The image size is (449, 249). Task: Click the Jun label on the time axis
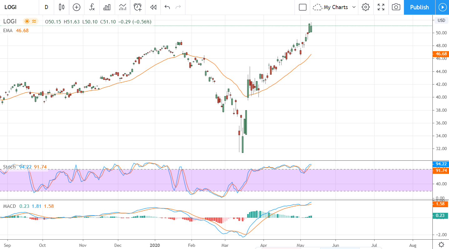pos(335,245)
